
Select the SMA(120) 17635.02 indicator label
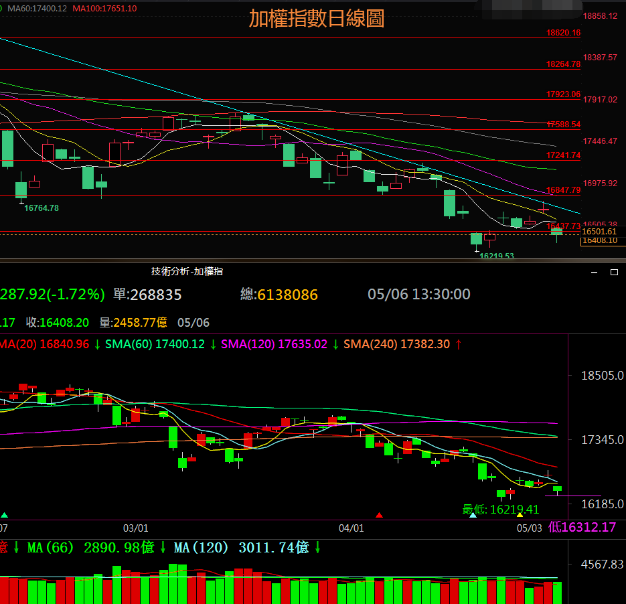tap(274, 344)
